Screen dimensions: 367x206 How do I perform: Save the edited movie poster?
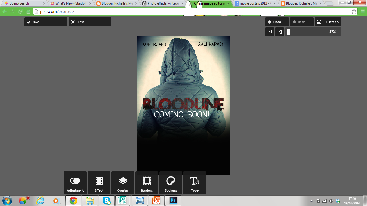tap(46, 22)
